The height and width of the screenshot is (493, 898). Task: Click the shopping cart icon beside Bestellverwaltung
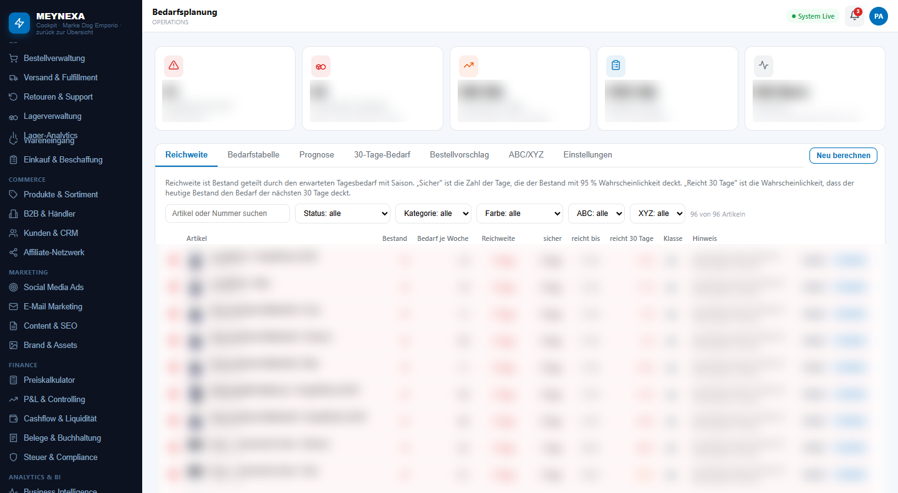coord(13,59)
